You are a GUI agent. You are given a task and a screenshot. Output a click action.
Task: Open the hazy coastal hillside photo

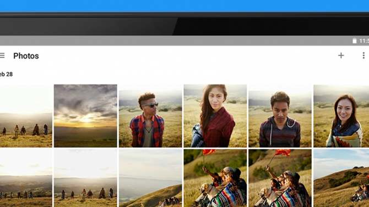click(x=150, y=178)
